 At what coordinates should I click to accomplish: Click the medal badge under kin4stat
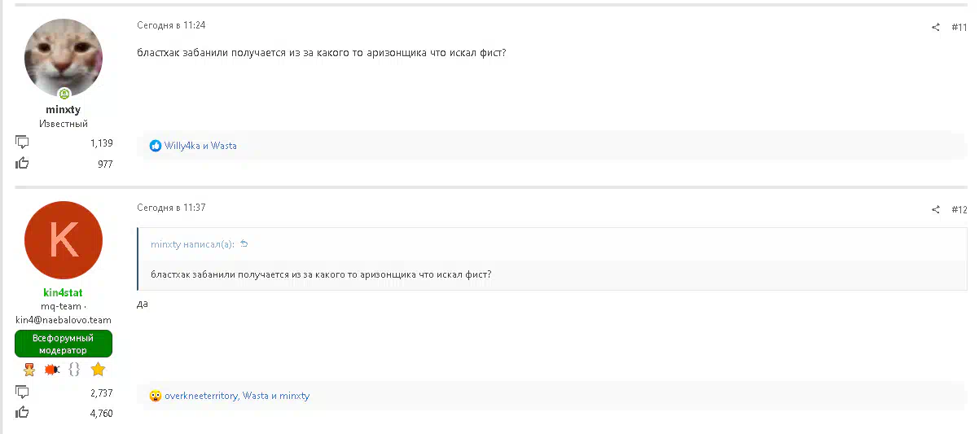[29, 370]
